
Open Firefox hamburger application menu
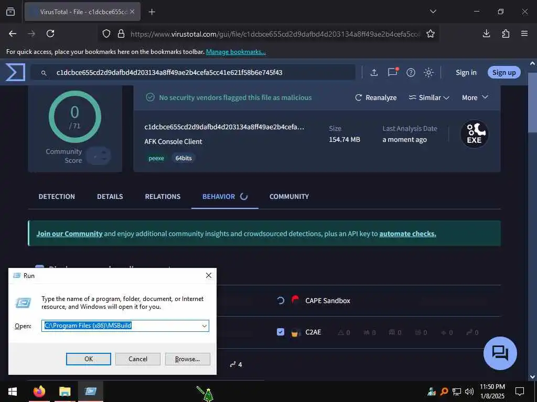pos(524,33)
